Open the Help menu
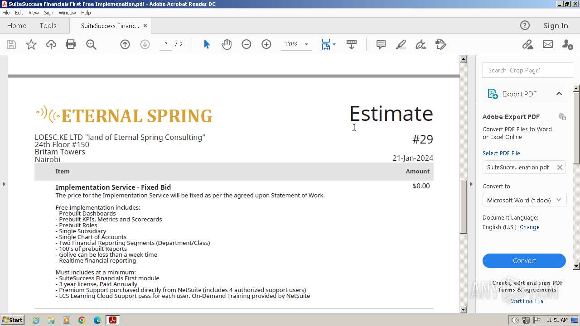The image size is (580, 326). (86, 13)
